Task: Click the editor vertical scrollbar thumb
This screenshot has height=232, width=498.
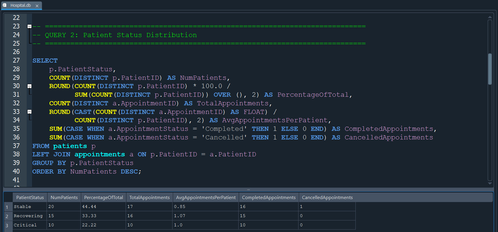Action: click(490, 69)
